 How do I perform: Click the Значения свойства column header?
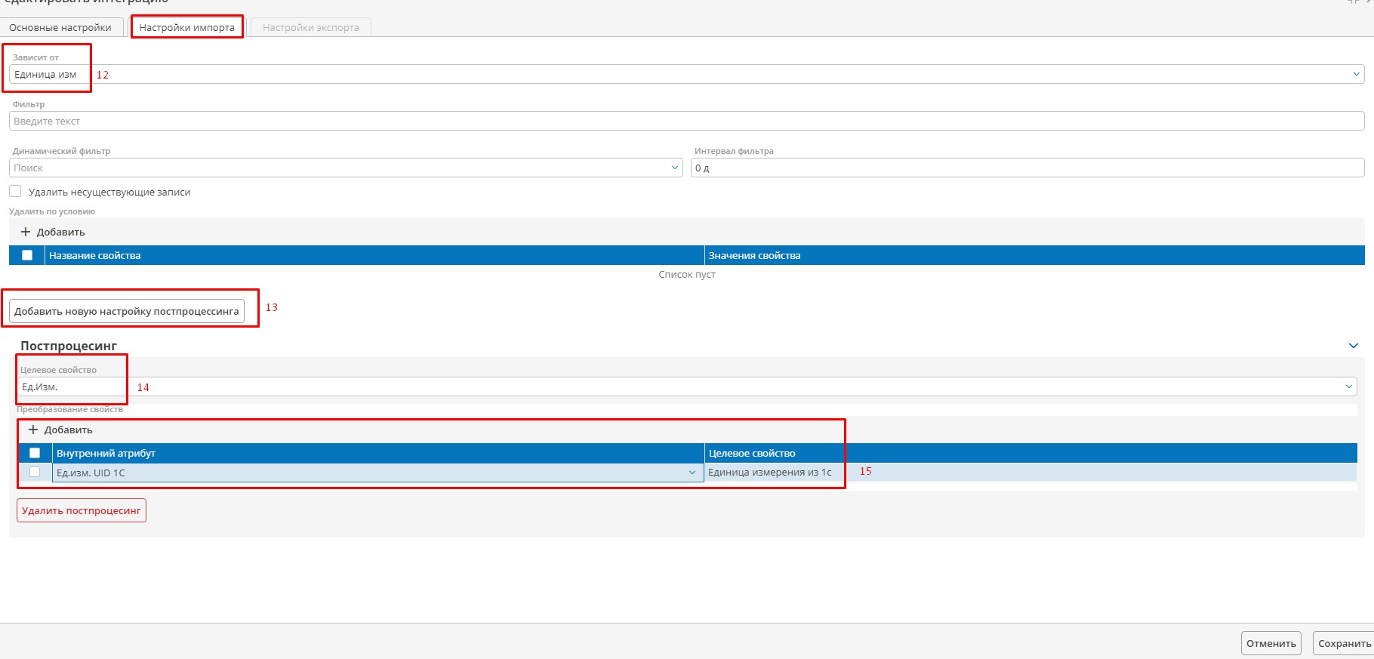click(x=1034, y=255)
